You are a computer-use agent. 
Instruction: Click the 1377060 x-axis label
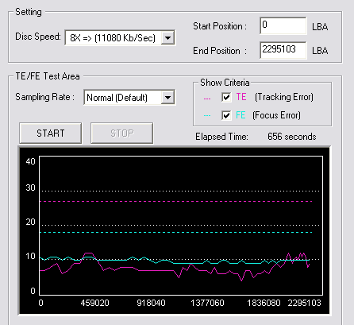[x=207, y=303]
